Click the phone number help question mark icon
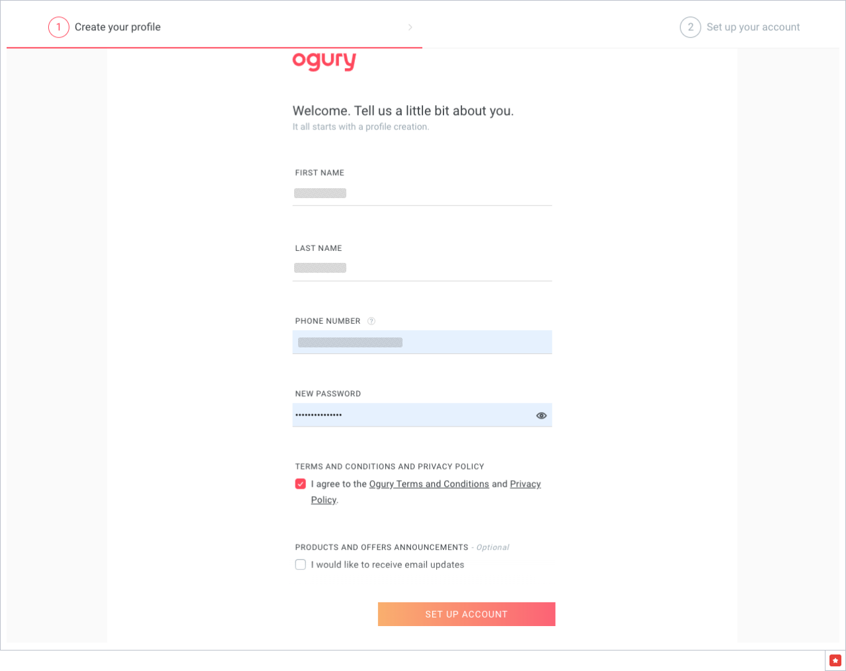 [x=371, y=321]
